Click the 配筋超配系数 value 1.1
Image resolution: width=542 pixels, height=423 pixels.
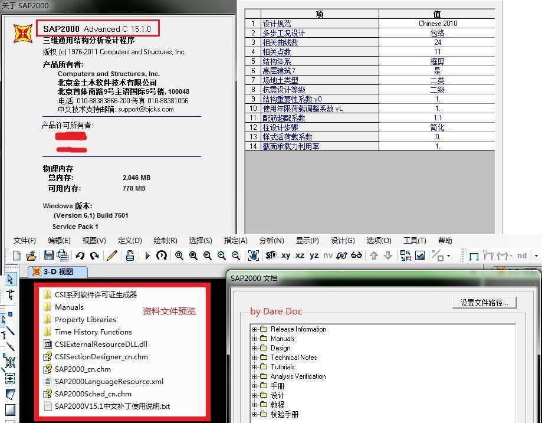(437, 118)
